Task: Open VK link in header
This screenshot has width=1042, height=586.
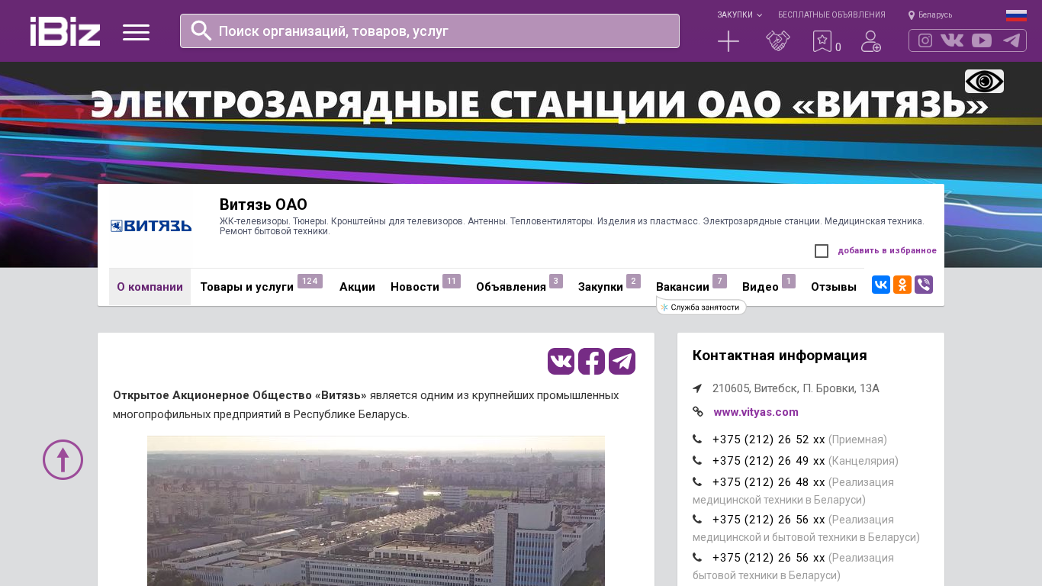Action: (x=952, y=40)
